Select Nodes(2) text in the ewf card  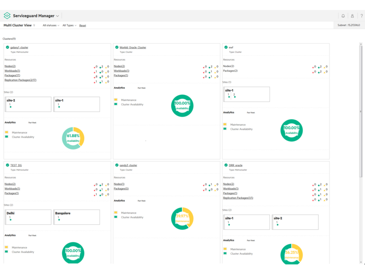coord(229,66)
